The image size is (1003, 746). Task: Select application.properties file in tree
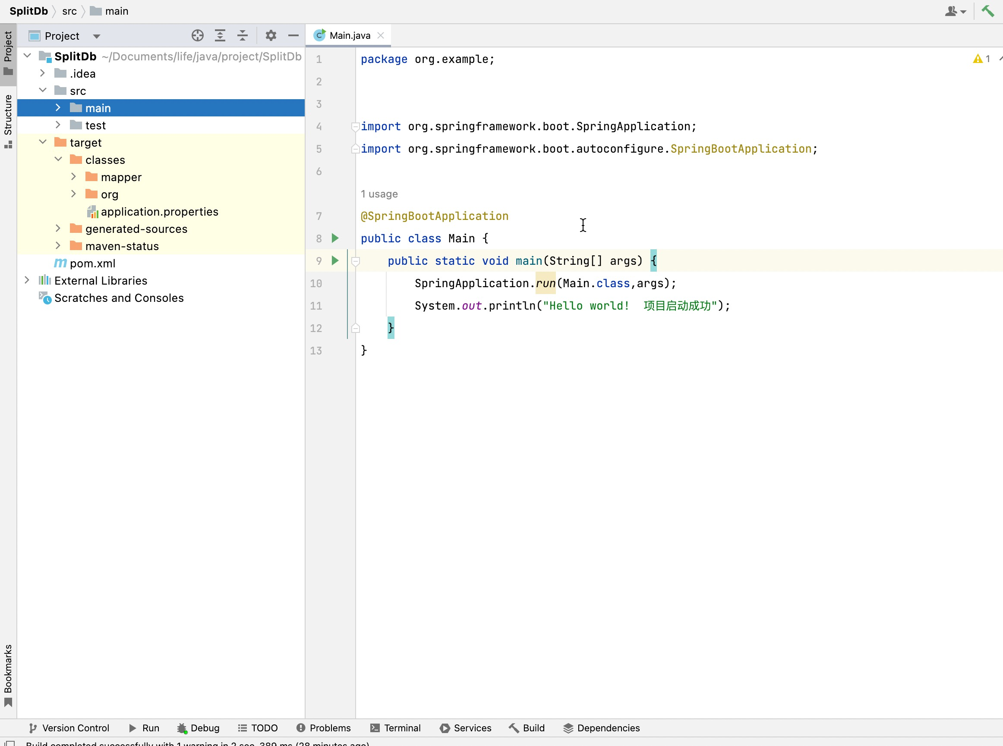click(x=152, y=211)
